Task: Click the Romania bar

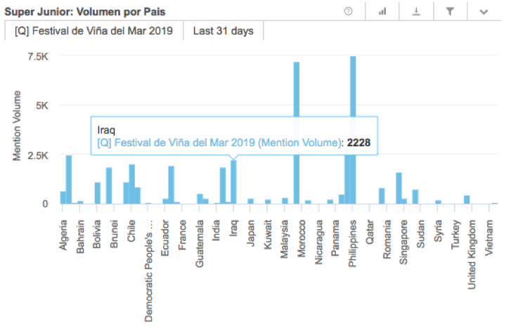Action: tap(382, 196)
